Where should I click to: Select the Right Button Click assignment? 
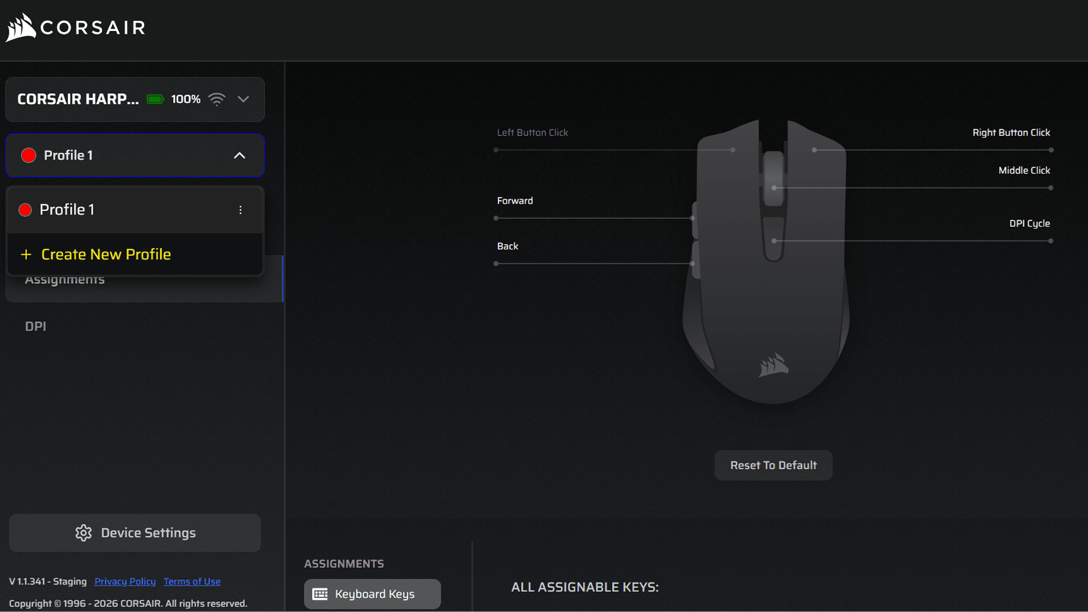tap(1011, 132)
